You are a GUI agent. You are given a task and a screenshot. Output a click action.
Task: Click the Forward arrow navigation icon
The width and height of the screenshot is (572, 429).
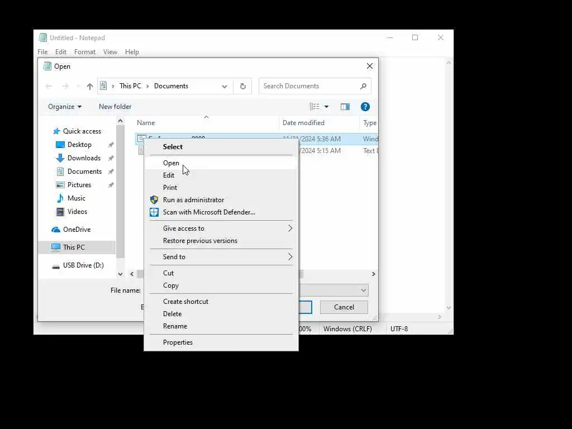pyautogui.click(x=65, y=86)
